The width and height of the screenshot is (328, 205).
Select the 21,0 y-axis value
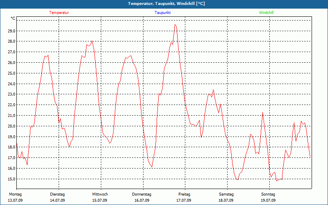[11, 116]
